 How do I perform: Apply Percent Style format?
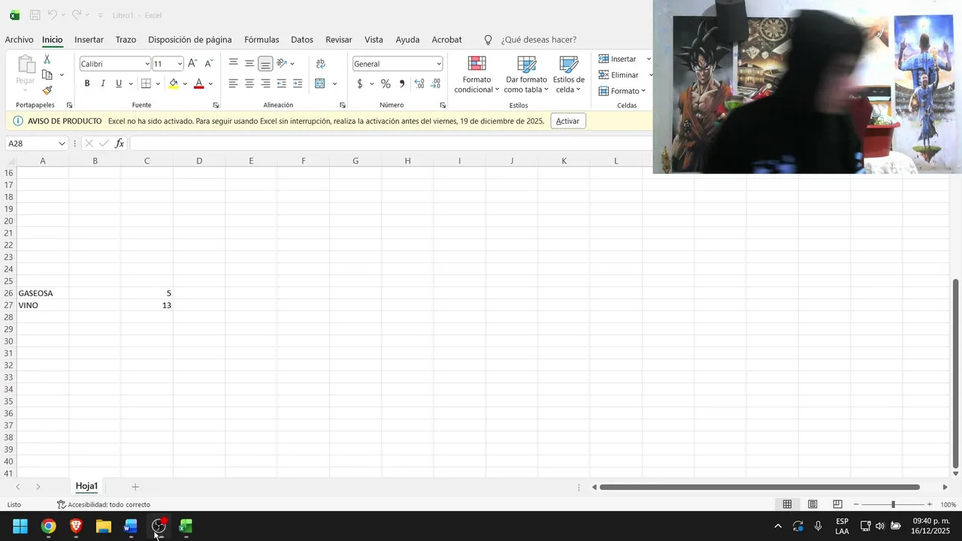(x=386, y=83)
